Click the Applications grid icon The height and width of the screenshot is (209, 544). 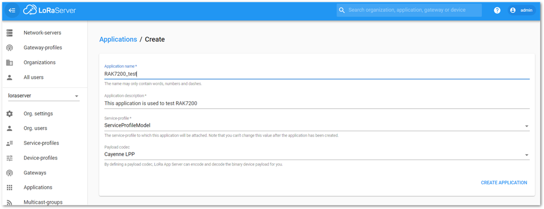pos(10,188)
